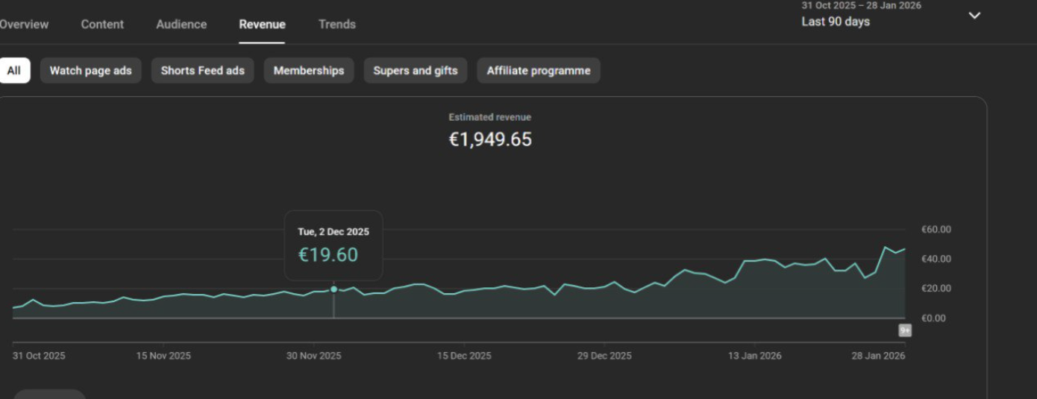
Task: Open the Content analytics tab
Action: point(102,24)
